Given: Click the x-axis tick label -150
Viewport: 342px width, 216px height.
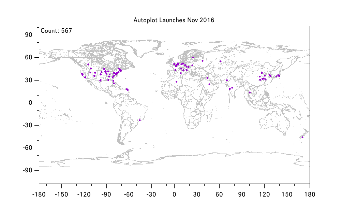Looking at the screenshot, I should coord(61,195).
